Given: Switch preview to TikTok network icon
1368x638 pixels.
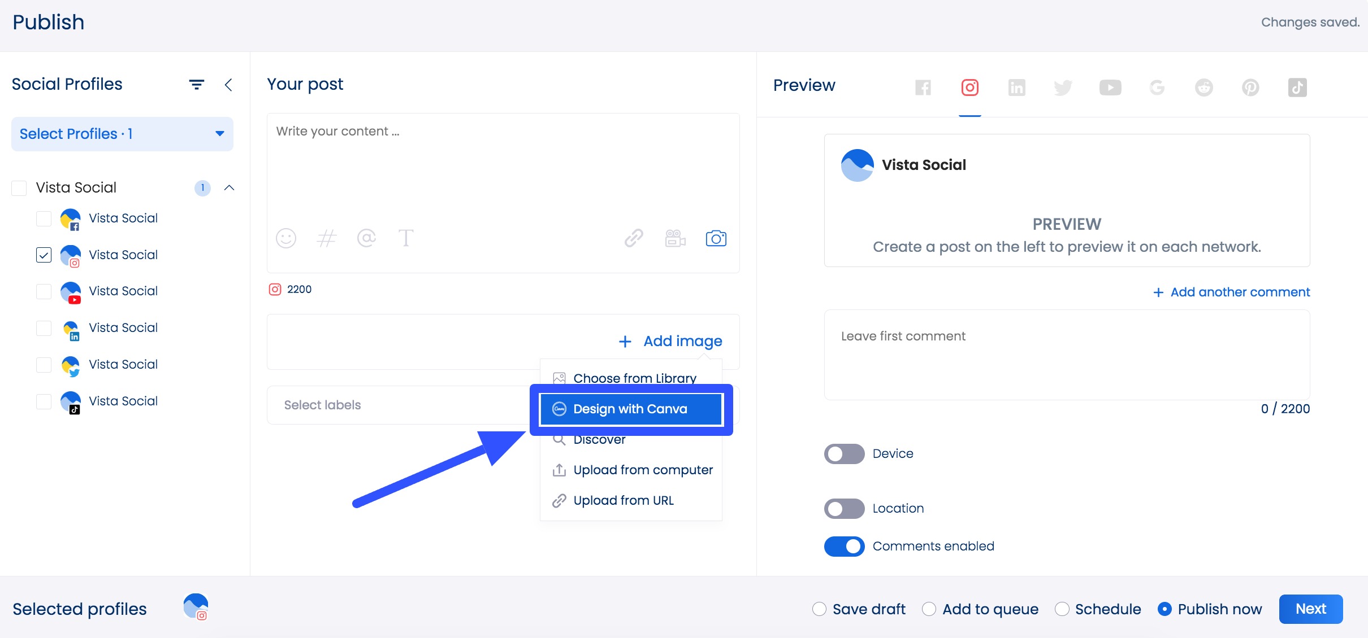Looking at the screenshot, I should tap(1297, 88).
